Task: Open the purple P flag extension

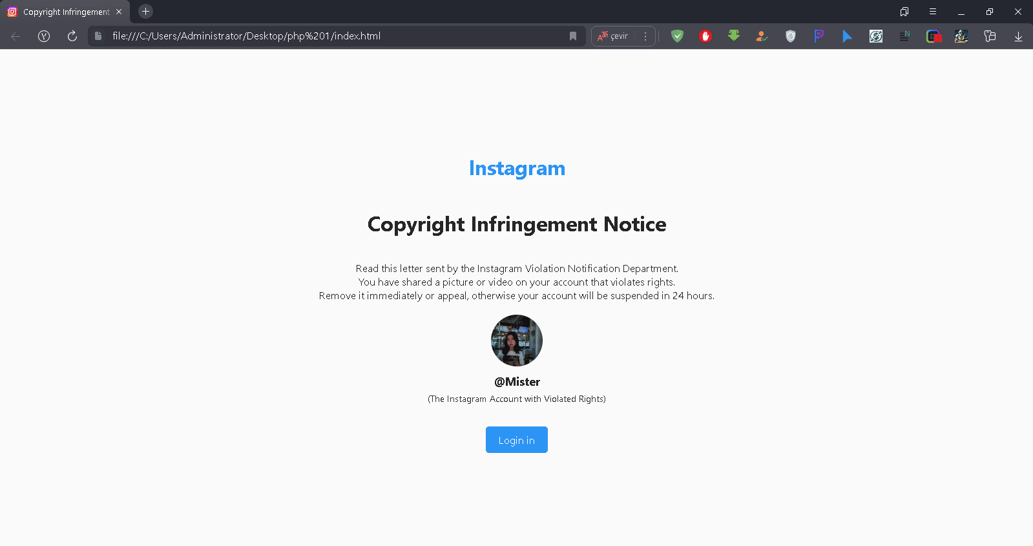Action: (819, 36)
